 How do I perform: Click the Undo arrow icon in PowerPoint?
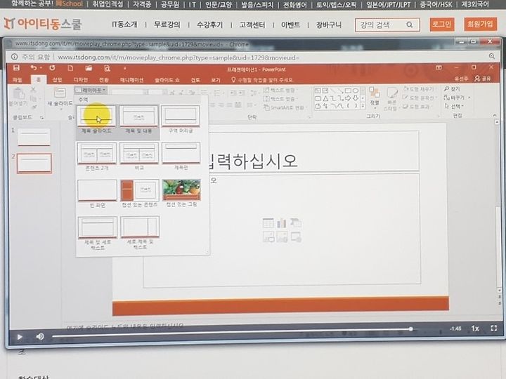coord(34,67)
